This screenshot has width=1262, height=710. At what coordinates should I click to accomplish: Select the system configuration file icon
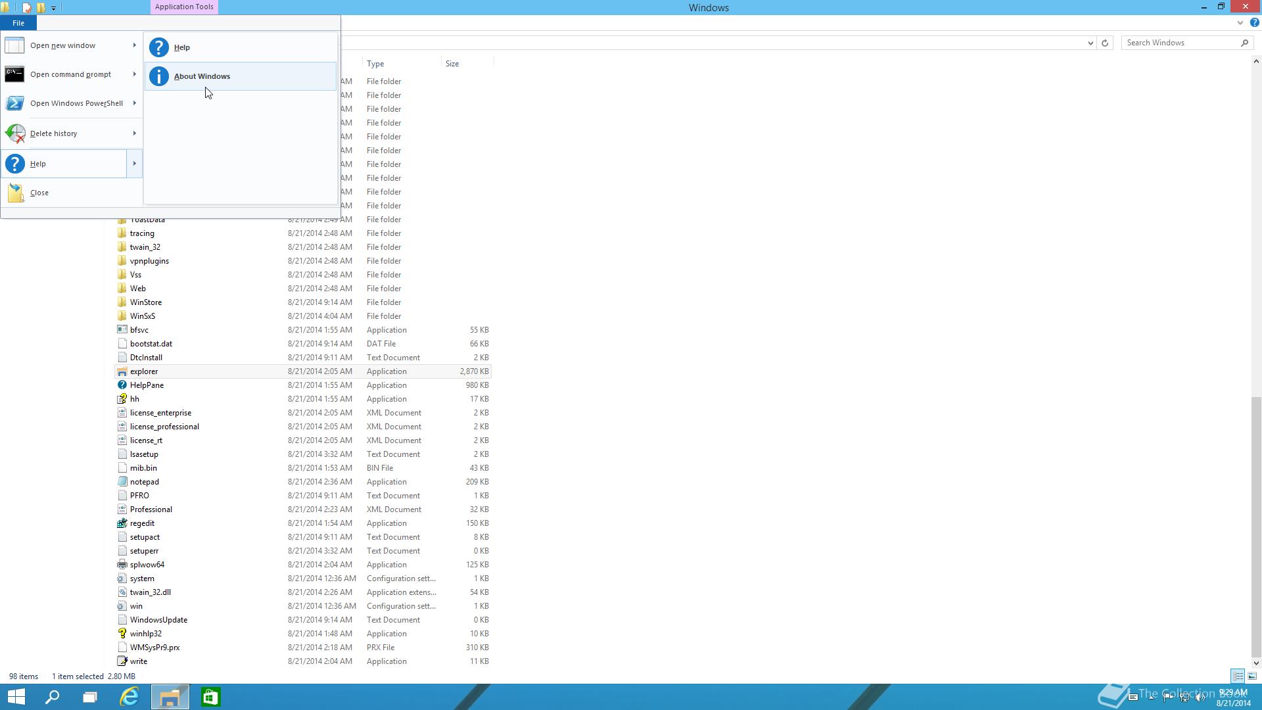point(122,579)
